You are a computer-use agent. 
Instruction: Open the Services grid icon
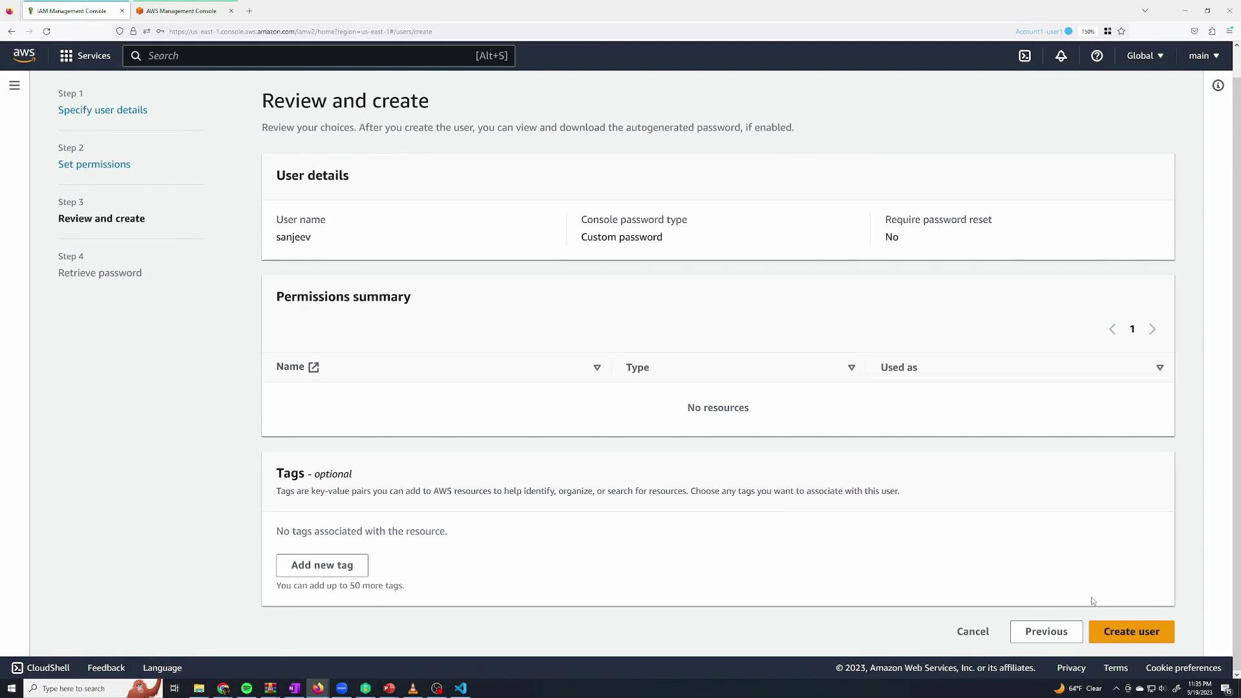click(66, 56)
